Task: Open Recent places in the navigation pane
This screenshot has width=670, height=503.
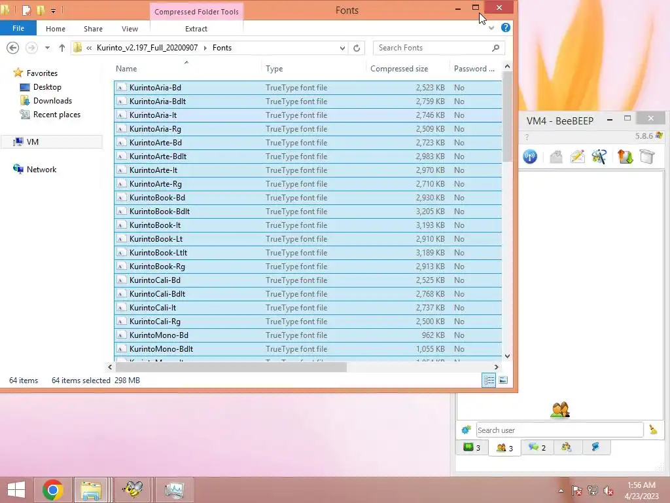Action: coord(57,114)
